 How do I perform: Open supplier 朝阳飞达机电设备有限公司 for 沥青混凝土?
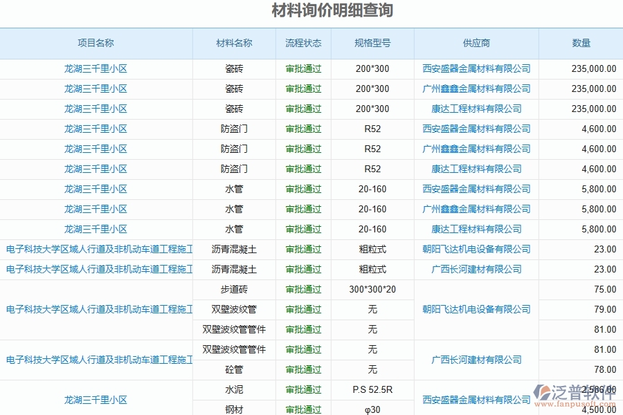(x=476, y=249)
